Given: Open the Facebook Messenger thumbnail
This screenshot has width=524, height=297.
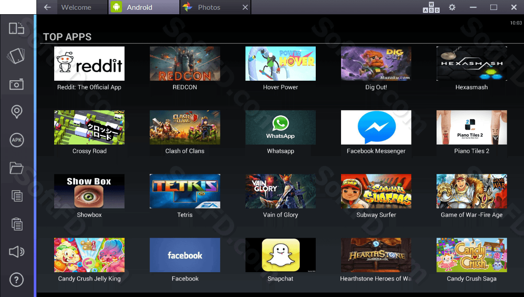Looking at the screenshot, I should (x=376, y=128).
